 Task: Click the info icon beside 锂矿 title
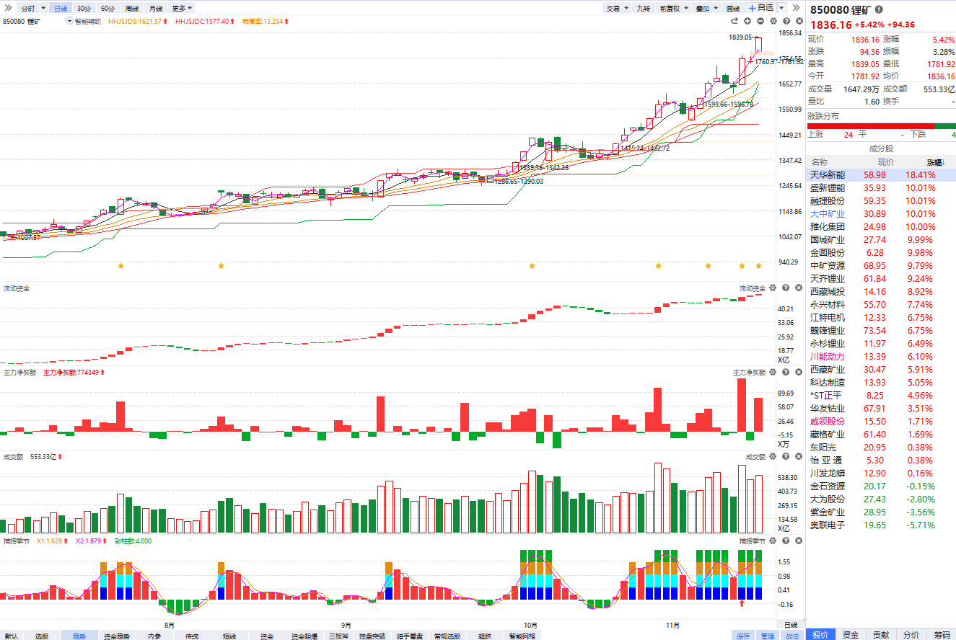878,10
